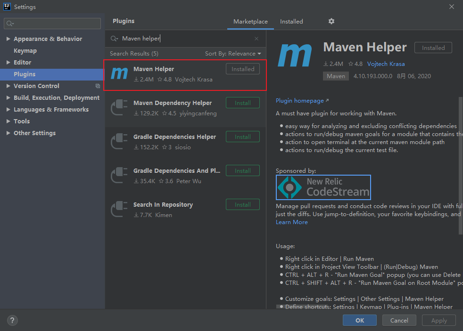Click the Maven Dependency Helper plug icon
The image size is (463, 331).
point(119,107)
